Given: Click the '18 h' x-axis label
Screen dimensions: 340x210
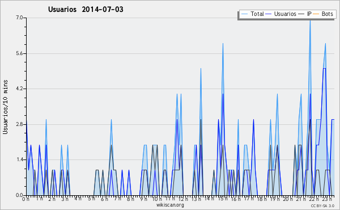Looking at the screenshot, I should [262, 199].
